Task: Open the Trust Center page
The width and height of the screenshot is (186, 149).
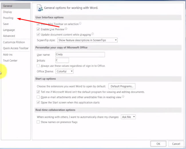Action: [x=10, y=60]
